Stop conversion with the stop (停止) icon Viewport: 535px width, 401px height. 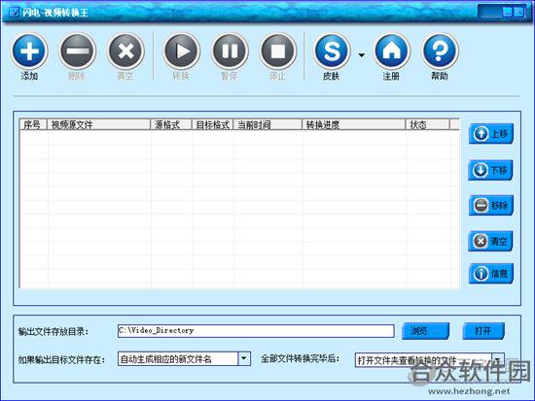pos(278,51)
